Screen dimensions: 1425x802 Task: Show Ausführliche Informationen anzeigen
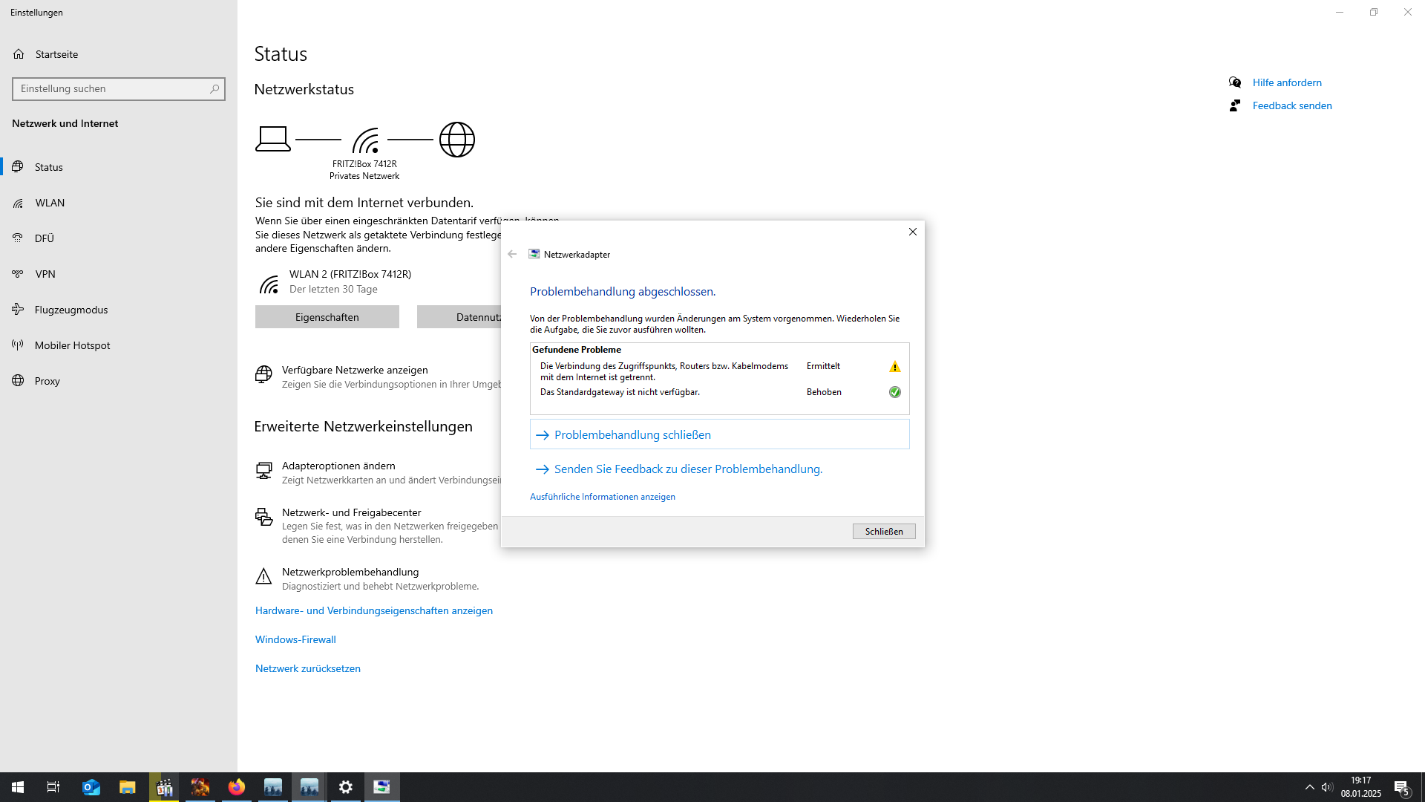(x=602, y=497)
